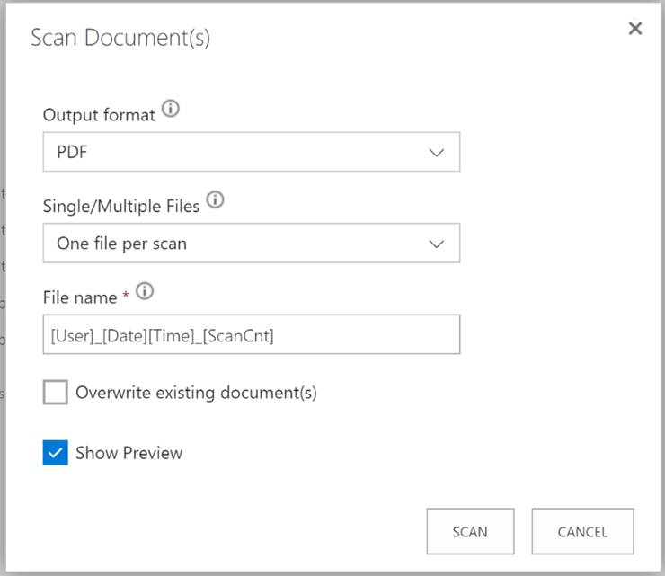Image resolution: width=665 pixels, height=576 pixels.
Task: Uncheck the Show Preview checkbox
Action: [x=55, y=453]
